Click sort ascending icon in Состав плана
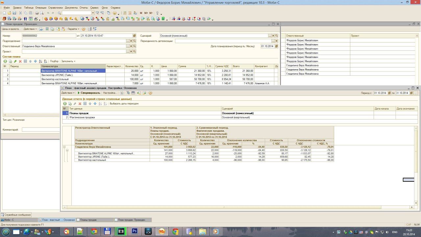421x237 pixels. (40, 61)
